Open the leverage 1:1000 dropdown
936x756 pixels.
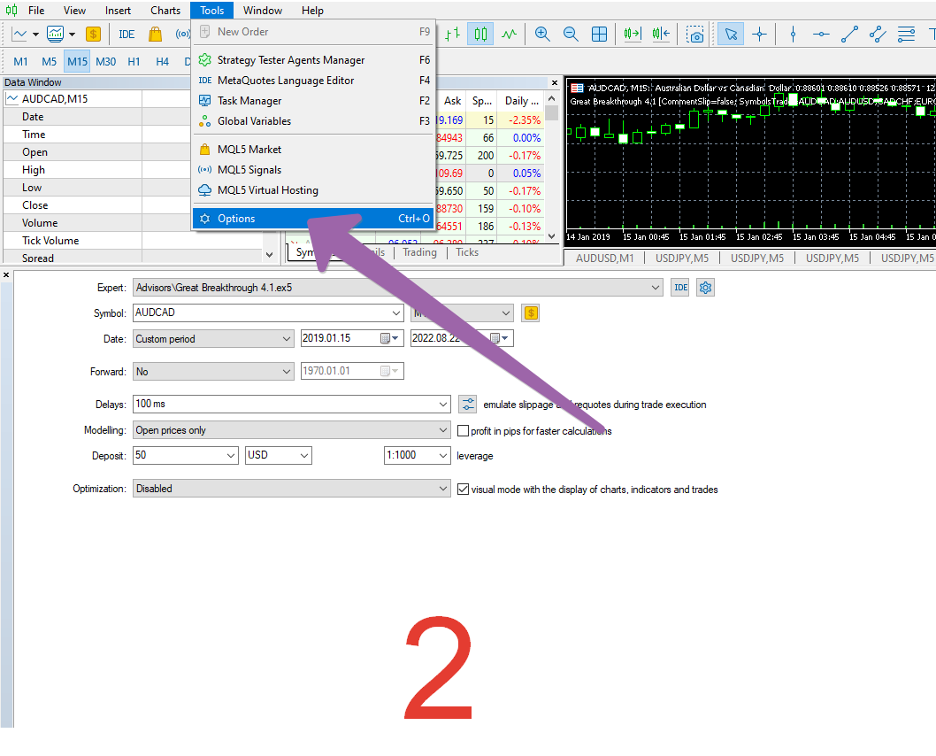pyautogui.click(x=443, y=456)
